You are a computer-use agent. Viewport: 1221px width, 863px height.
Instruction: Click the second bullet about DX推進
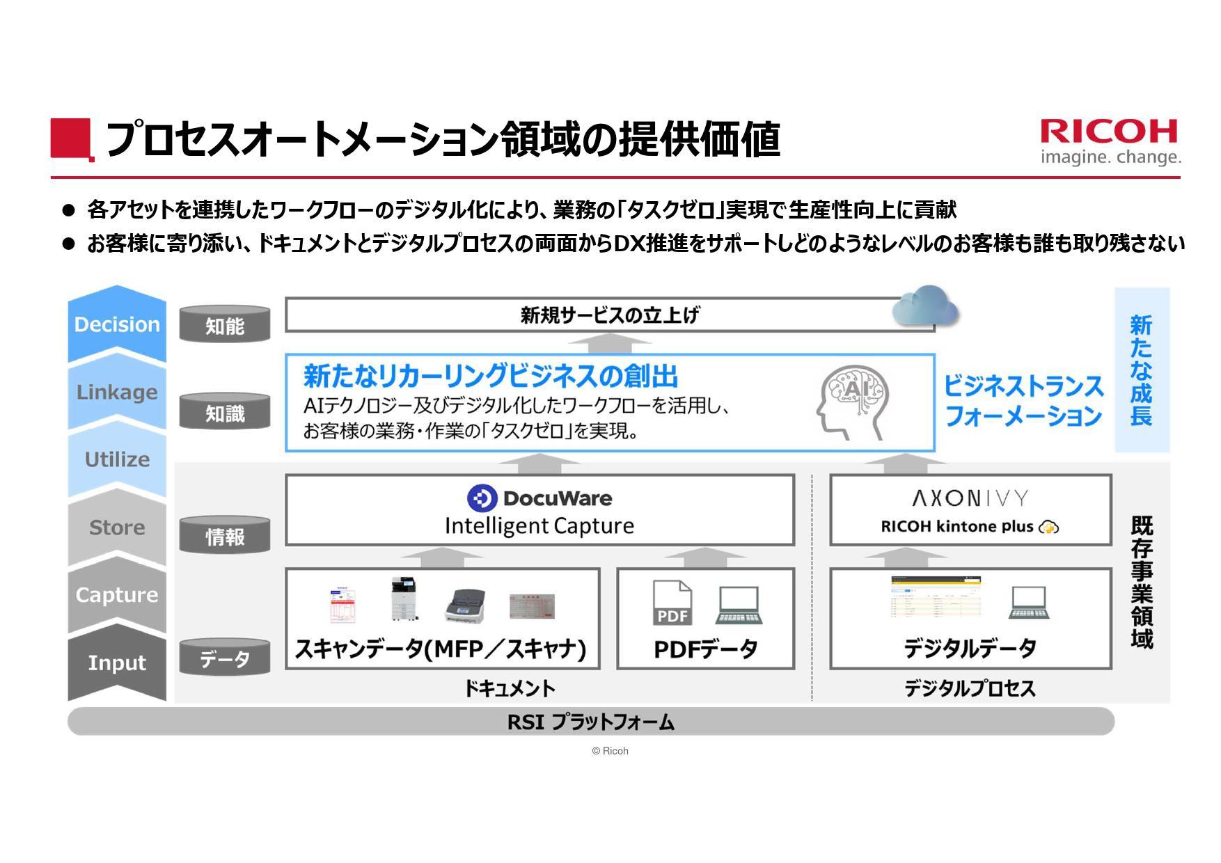point(636,244)
